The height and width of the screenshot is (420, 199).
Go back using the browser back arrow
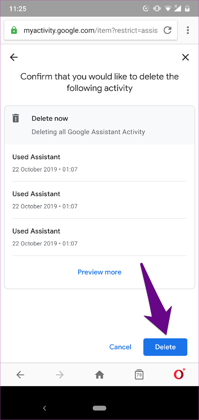20,374
